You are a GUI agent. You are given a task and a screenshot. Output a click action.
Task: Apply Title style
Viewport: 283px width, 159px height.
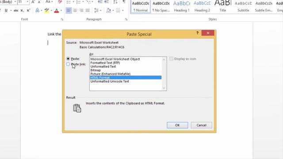coord(223,7)
